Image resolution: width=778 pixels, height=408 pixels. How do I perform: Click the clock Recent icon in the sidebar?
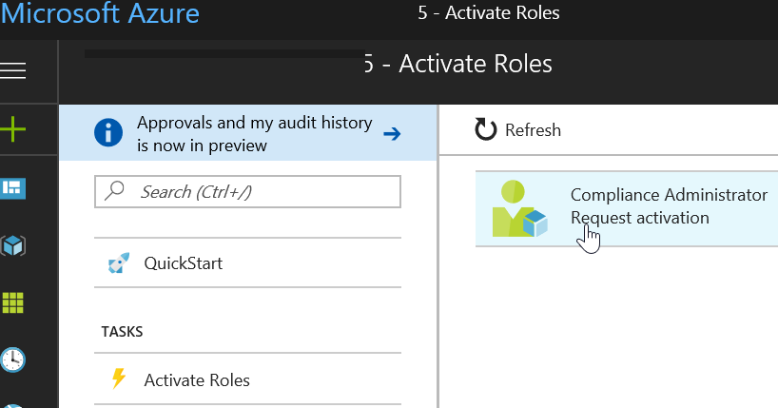[x=13, y=359]
